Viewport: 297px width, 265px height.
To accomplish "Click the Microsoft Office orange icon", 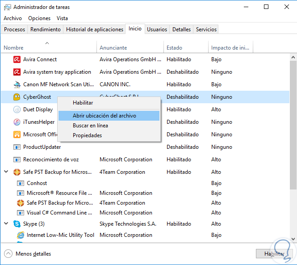I will point(17,135).
